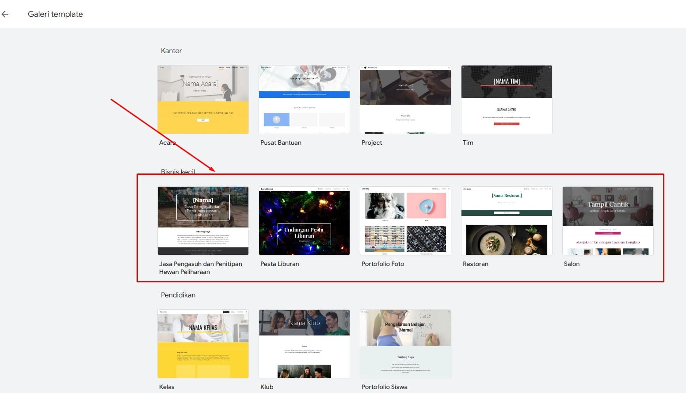686x393 pixels.
Task: Open the Kelas template thumbnail
Action: tap(203, 344)
